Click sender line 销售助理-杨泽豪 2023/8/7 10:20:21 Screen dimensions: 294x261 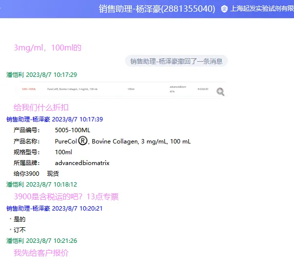coord(54,208)
